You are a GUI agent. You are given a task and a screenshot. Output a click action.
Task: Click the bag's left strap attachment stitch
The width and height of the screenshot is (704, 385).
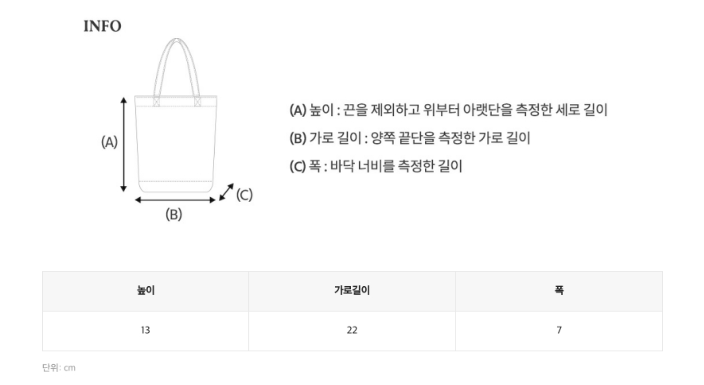tap(157, 101)
